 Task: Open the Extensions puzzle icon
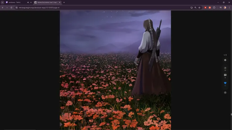coord(214,7)
